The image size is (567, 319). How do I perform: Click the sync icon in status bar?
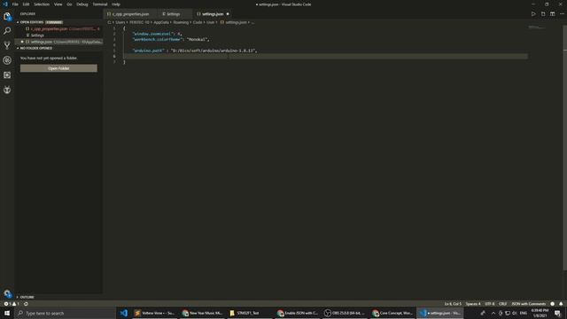[x=26, y=304]
